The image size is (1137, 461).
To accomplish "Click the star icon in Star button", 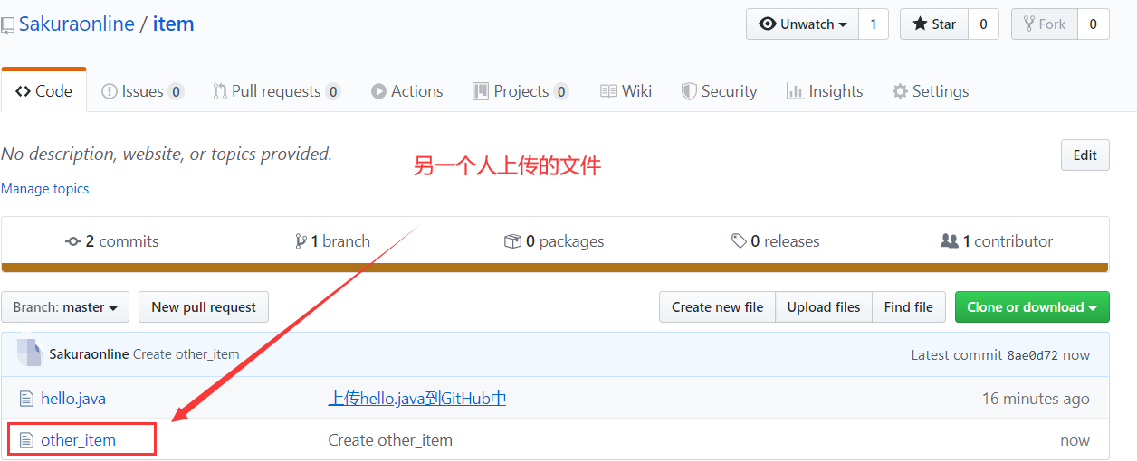I will (920, 24).
